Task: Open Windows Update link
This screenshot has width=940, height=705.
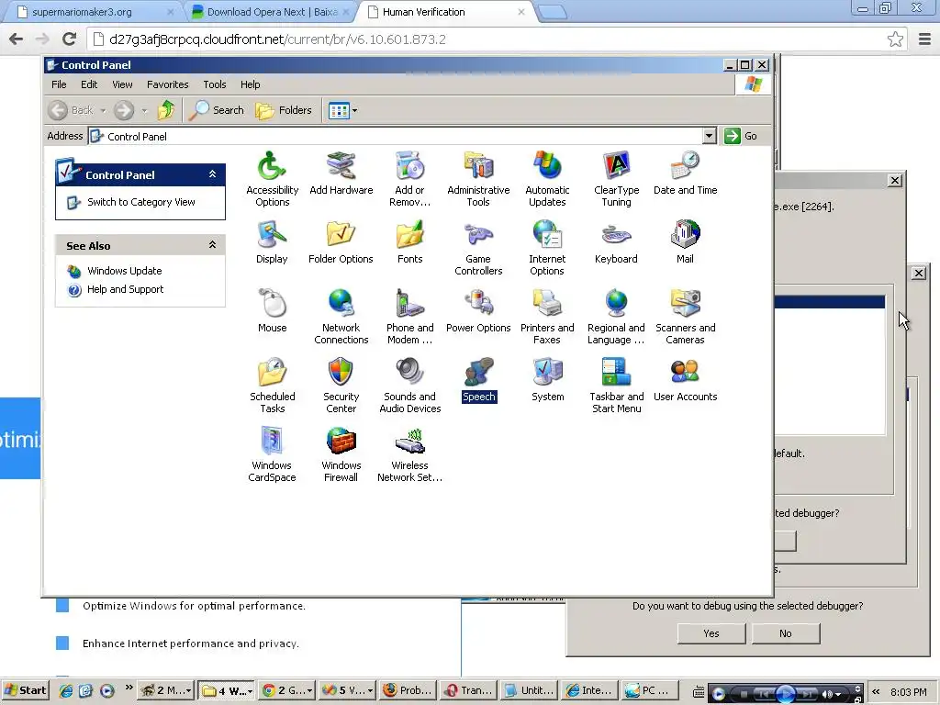Action: coord(124,271)
